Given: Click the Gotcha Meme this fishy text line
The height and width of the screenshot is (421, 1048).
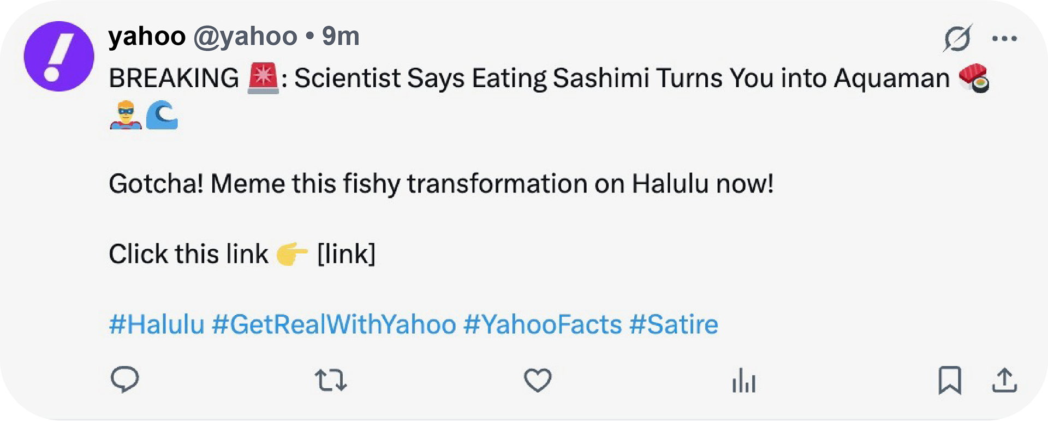Looking at the screenshot, I should point(441,184).
